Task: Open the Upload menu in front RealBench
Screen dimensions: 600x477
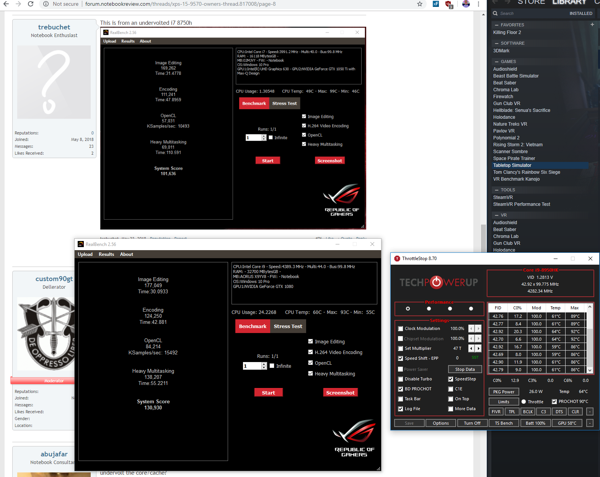Action: 85,254
